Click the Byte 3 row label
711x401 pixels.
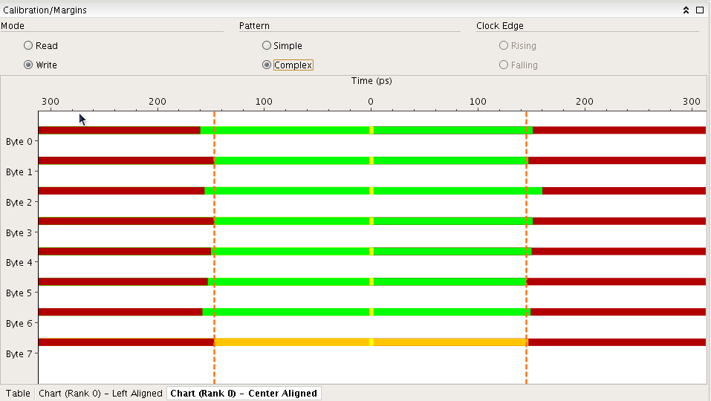coord(19,232)
